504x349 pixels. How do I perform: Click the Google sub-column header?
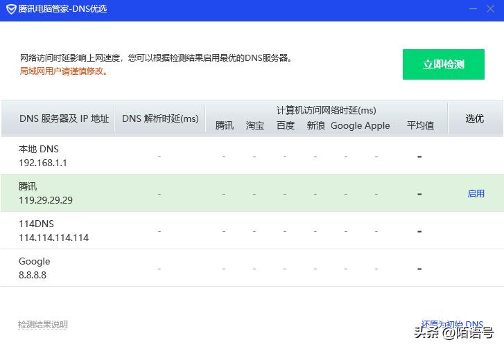tap(345, 125)
